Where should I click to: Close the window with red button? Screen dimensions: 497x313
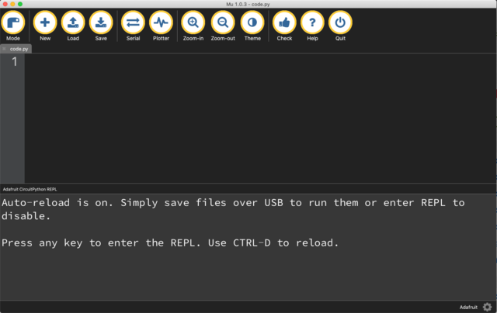point(5,4)
